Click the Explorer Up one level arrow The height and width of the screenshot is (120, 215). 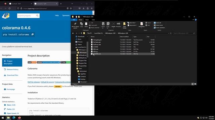pos(81,33)
